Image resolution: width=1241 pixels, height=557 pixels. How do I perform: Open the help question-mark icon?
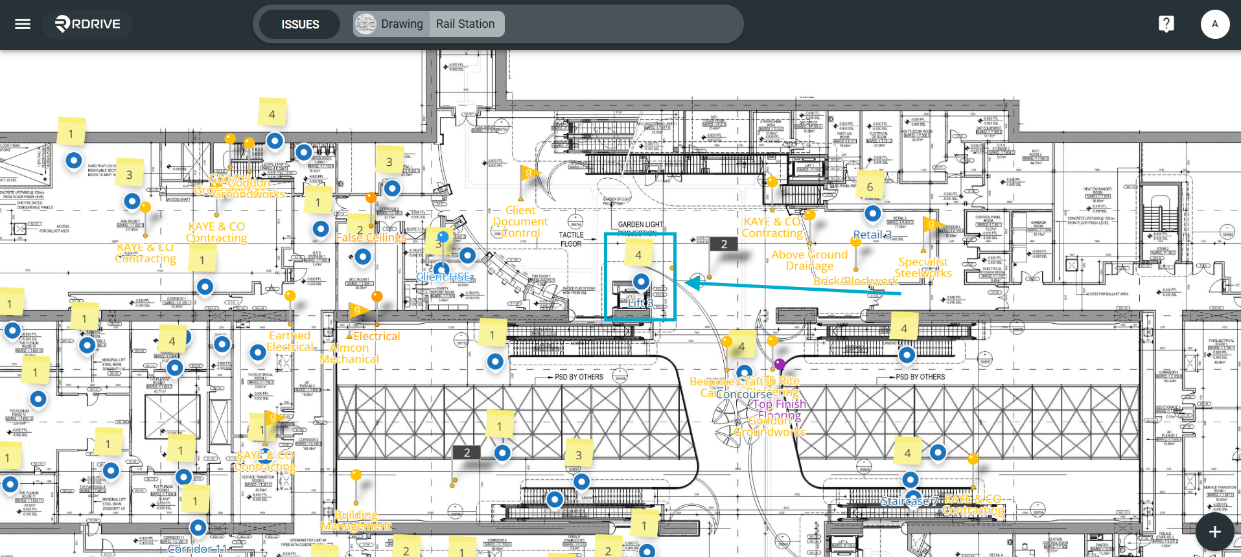(1166, 24)
